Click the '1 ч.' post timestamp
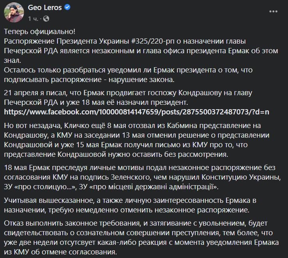 coord(33,19)
